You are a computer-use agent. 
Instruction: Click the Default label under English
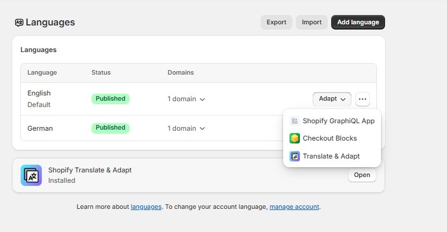[x=39, y=105]
